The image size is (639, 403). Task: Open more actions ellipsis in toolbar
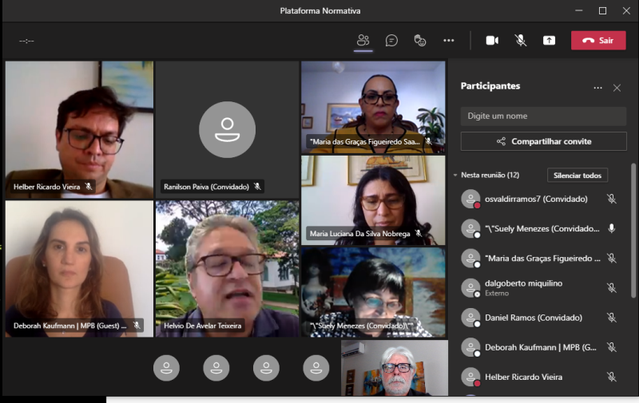tap(448, 40)
